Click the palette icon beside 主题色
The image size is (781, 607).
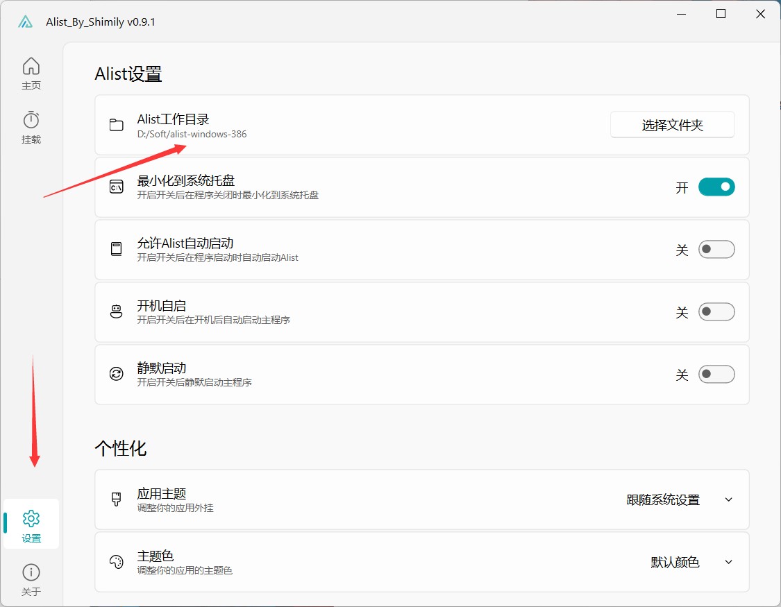coord(117,562)
